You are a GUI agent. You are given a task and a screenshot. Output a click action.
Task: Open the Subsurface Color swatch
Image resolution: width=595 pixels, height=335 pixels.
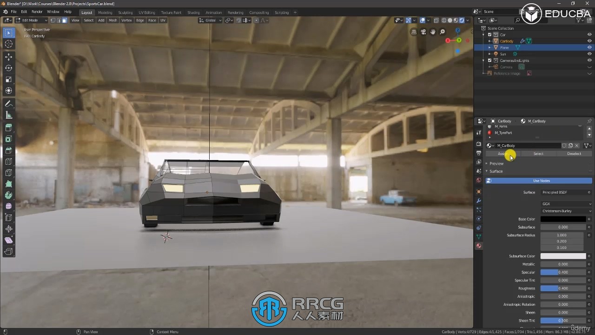click(x=563, y=256)
